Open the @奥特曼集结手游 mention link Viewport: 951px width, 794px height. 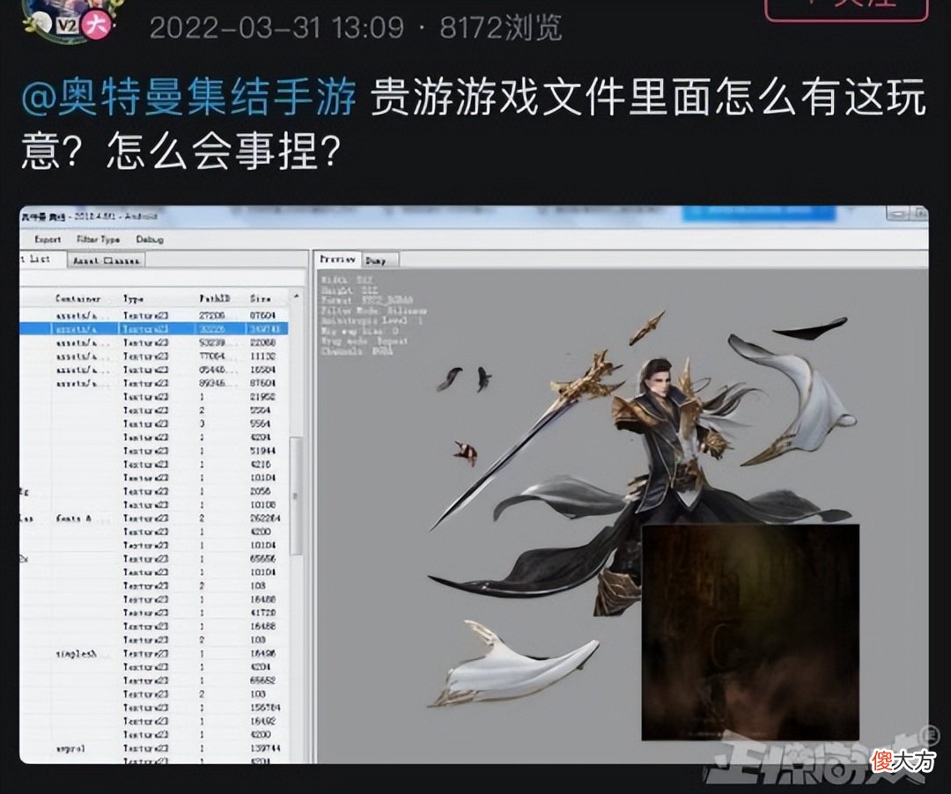click(x=188, y=99)
